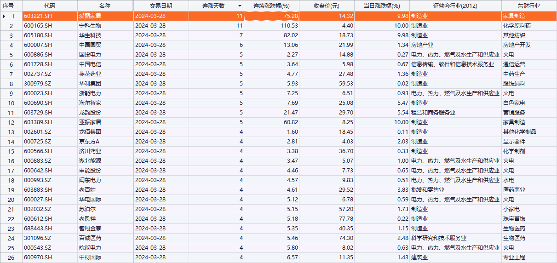The height and width of the screenshot is (263, 557).
Task: Click the 序号 column header
Action: (x=9, y=6)
